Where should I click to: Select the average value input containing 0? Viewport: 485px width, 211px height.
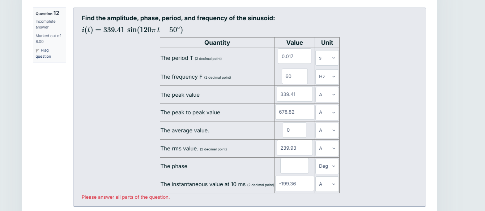tap(294, 130)
